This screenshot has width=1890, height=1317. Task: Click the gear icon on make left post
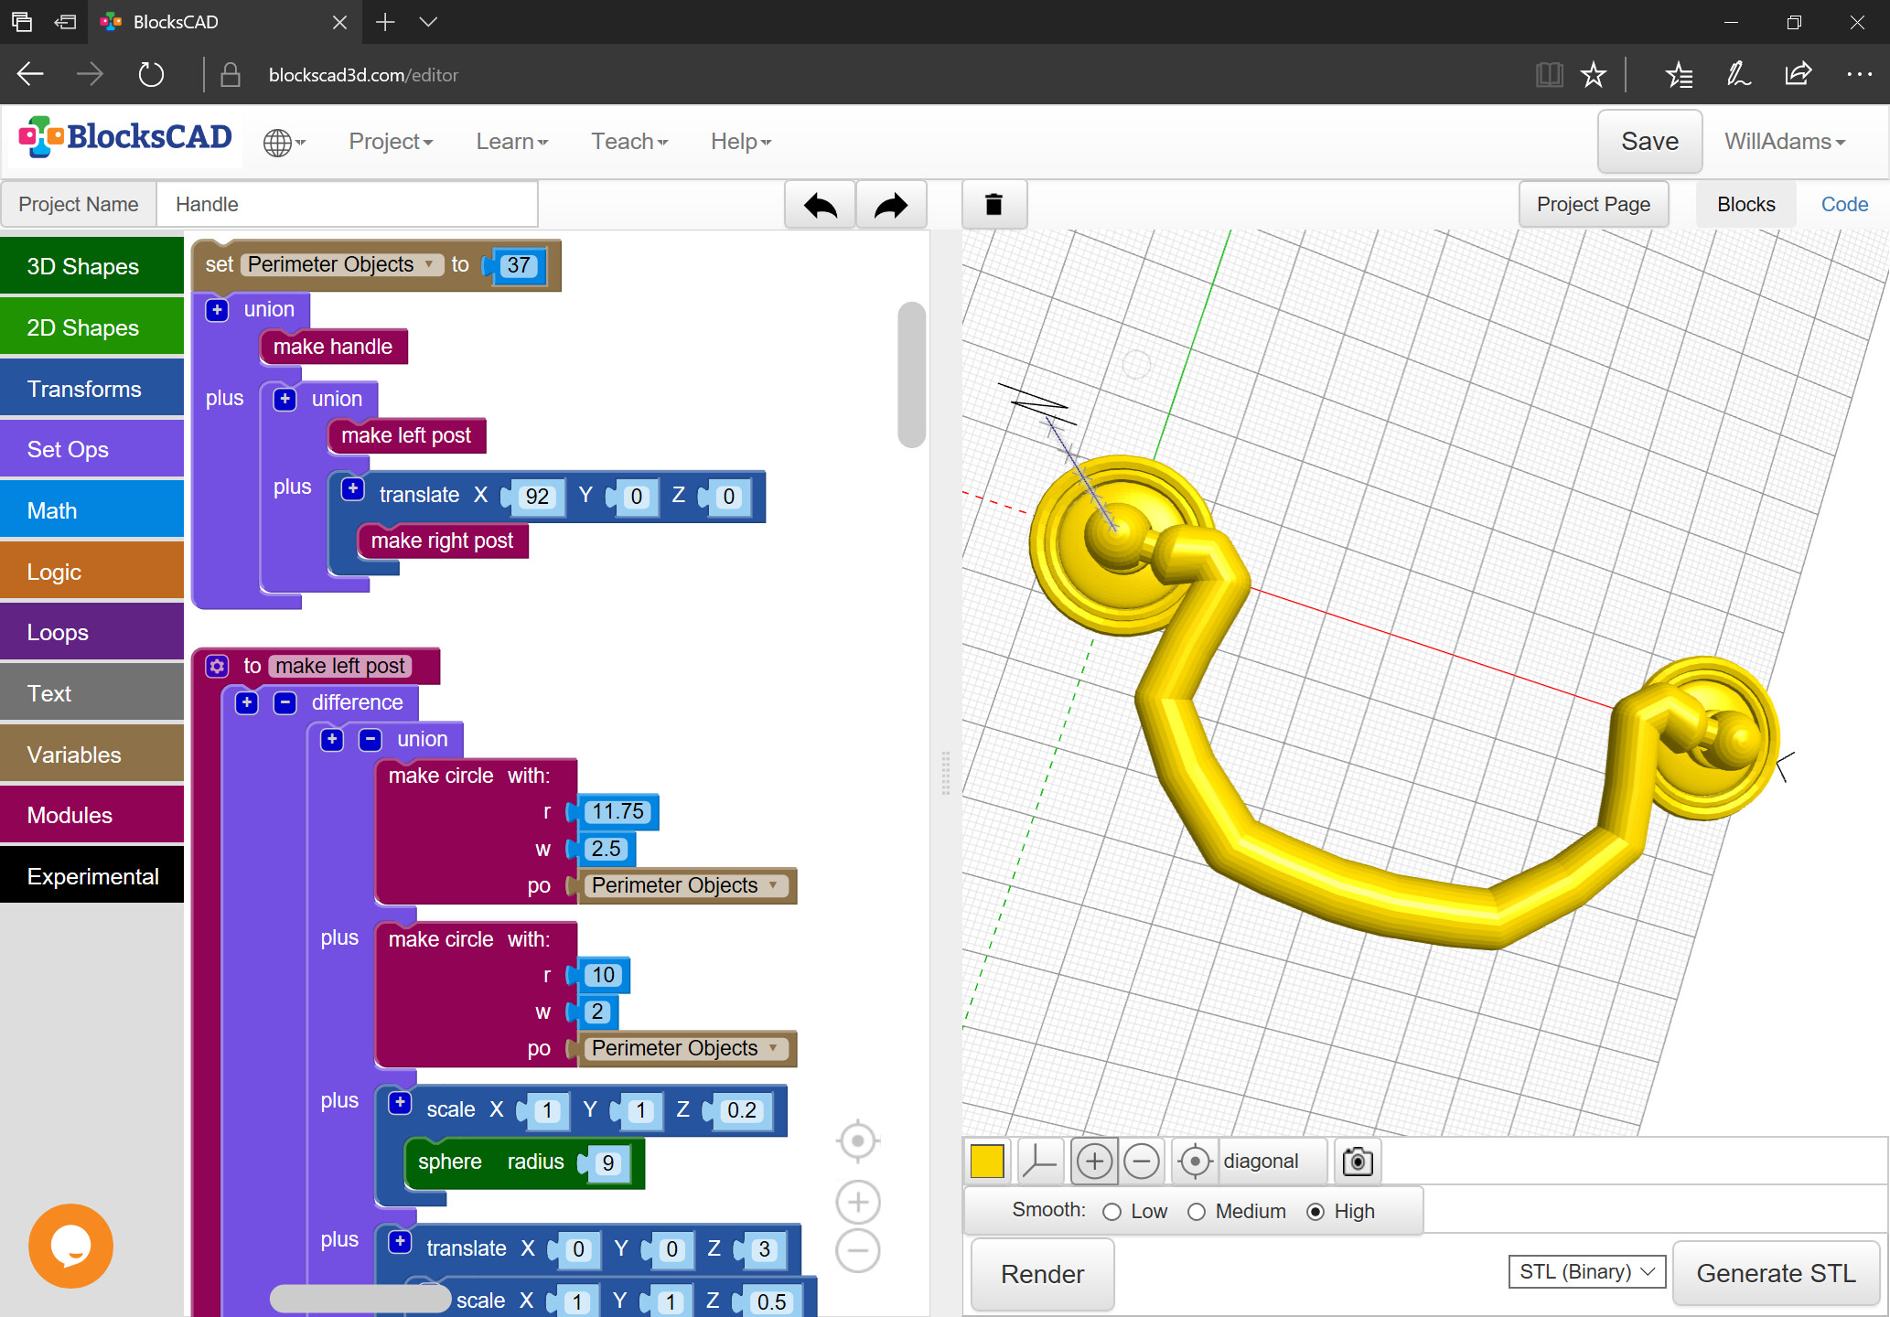pos(217,666)
